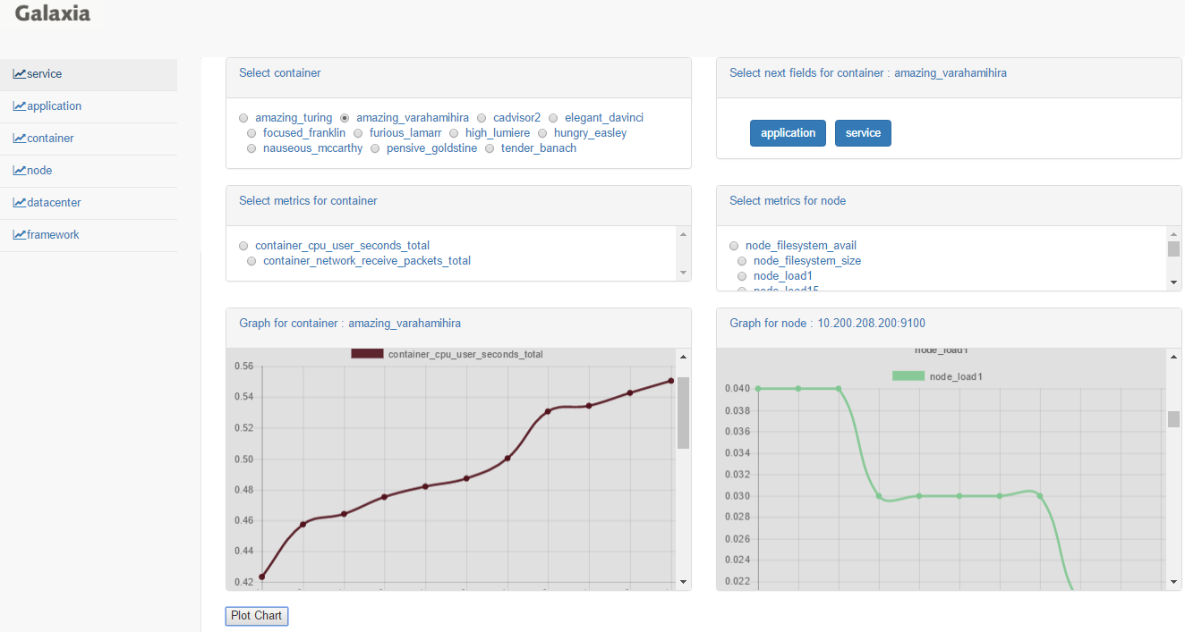Choose the cadvisor2 container radio
Image resolution: width=1185 pixels, height=632 pixels.
[x=482, y=118]
